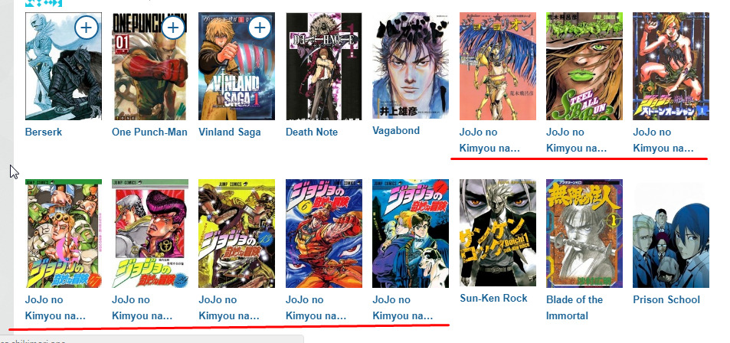Screen dimensions: 730x343
Task: Open the Berserk title link
Action: coord(44,132)
